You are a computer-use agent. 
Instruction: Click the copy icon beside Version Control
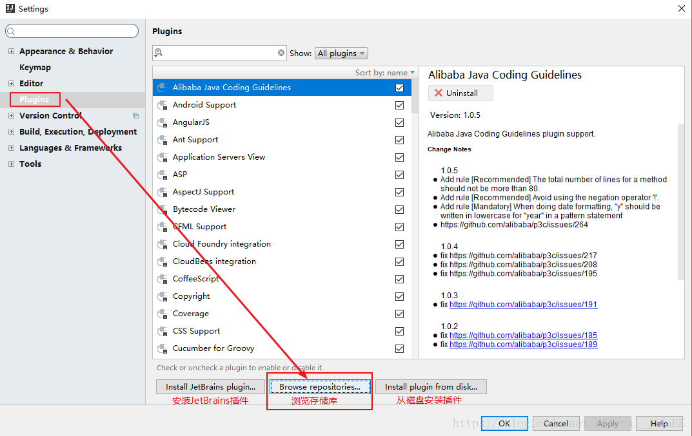135,115
